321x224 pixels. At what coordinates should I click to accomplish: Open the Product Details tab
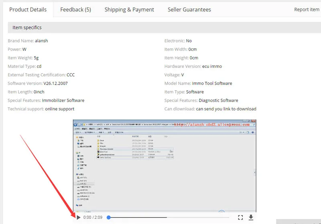(x=28, y=10)
